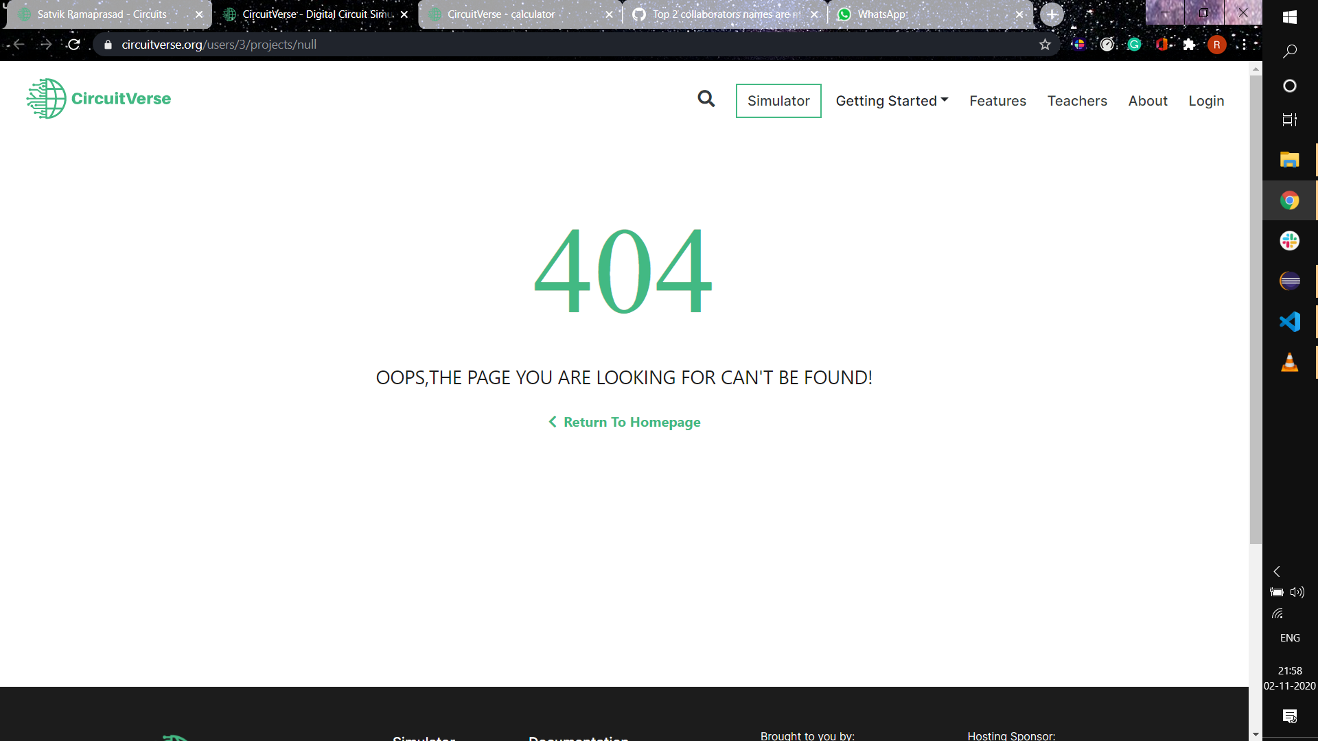Open Windows taskbar search

[x=1290, y=51]
